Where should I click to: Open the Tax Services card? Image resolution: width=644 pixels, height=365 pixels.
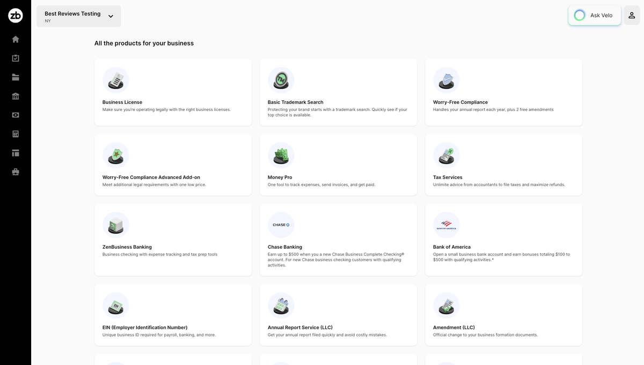[x=503, y=164]
